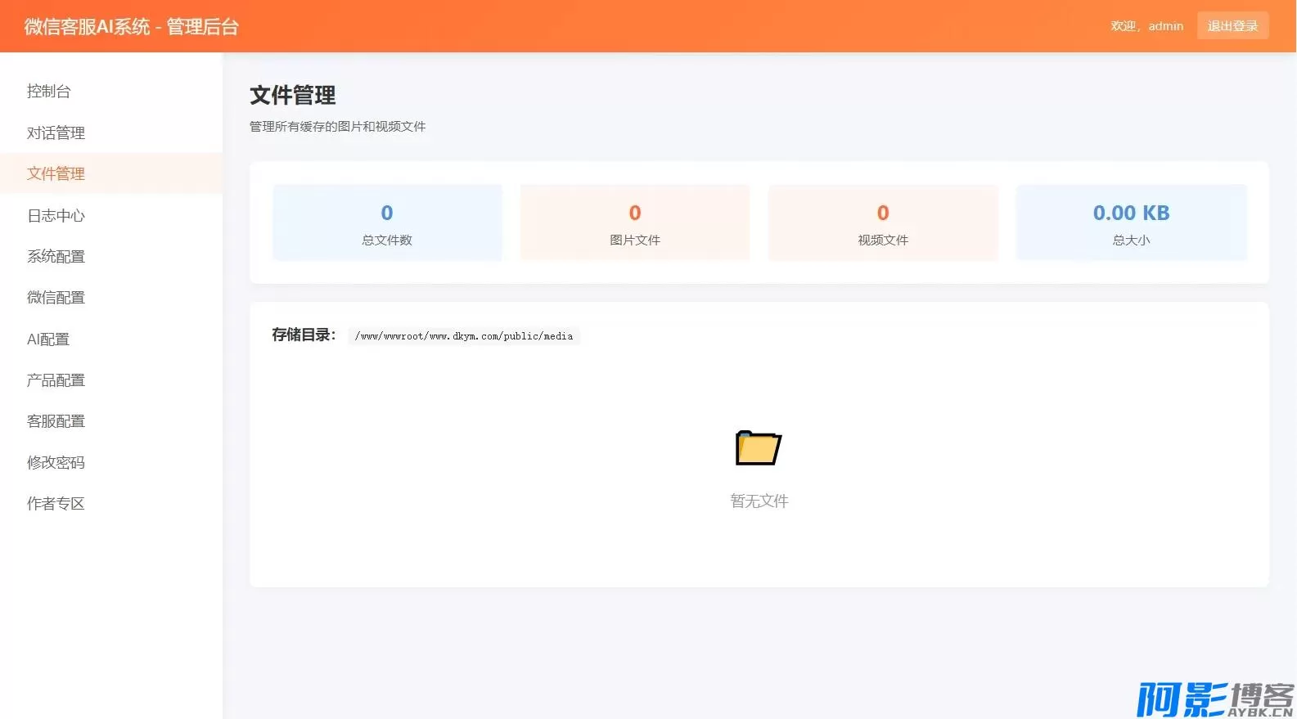Click the 图片文件 count card
The height and width of the screenshot is (719, 1297).
[635, 222]
